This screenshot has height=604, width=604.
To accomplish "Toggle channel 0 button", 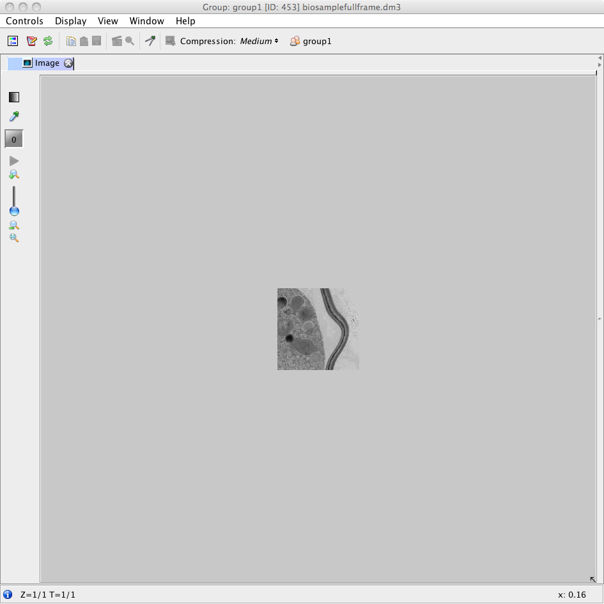I will click(x=14, y=139).
